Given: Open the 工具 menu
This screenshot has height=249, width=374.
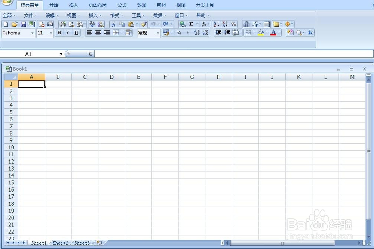Looking at the screenshot, I should pyautogui.click(x=138, y=15).
